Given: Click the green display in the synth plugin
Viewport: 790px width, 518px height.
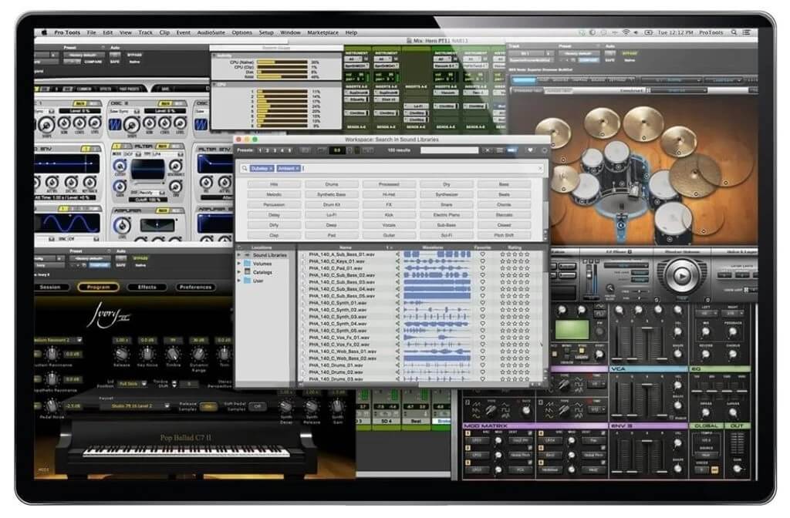Looking at the screenshot, I should point(572,330).
